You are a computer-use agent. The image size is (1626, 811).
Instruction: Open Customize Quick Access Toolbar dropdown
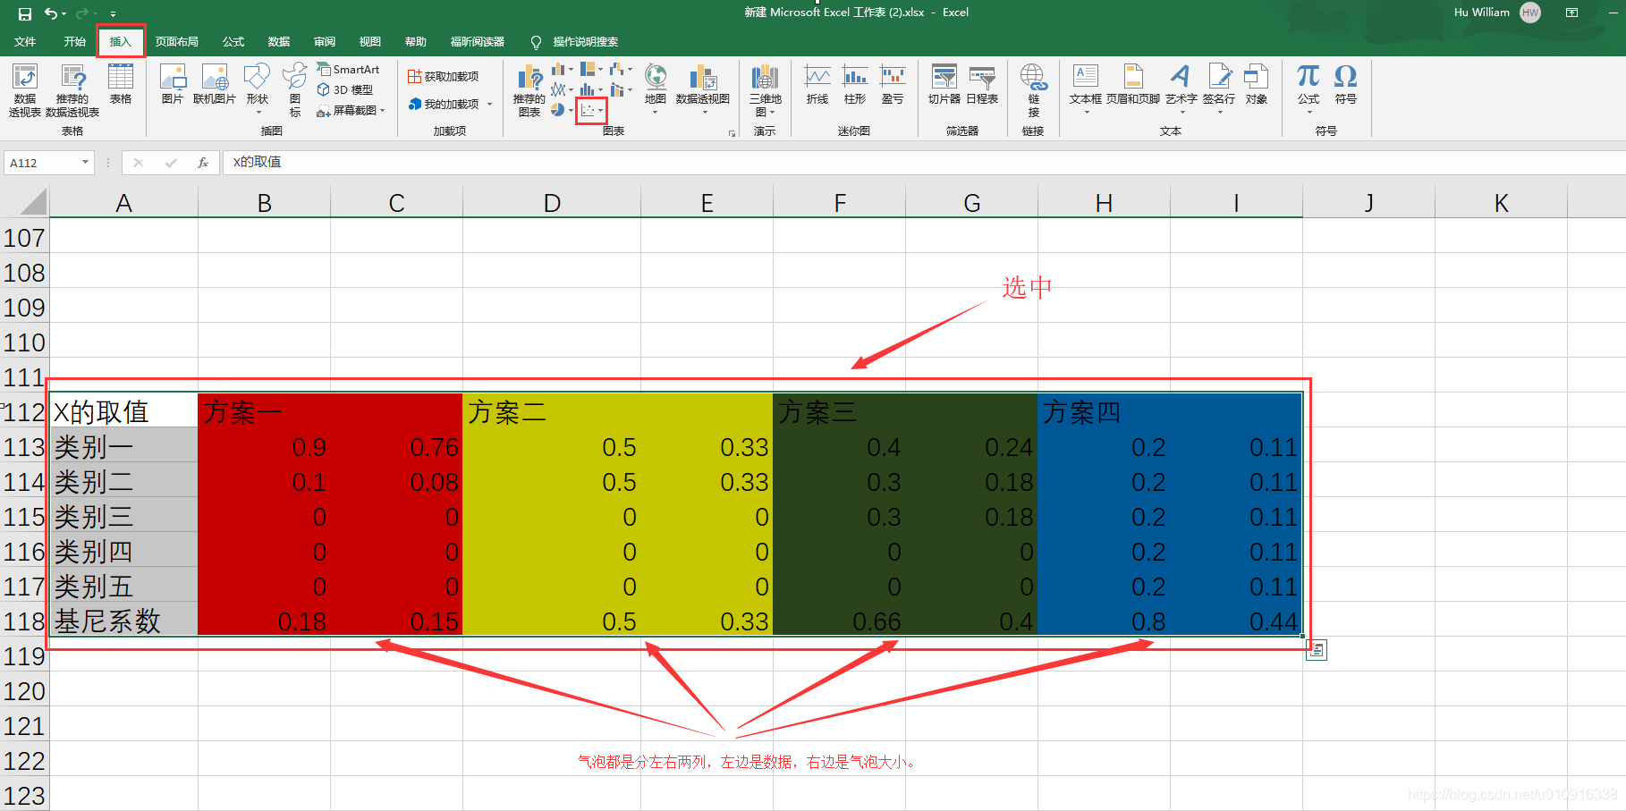[113, 13]
